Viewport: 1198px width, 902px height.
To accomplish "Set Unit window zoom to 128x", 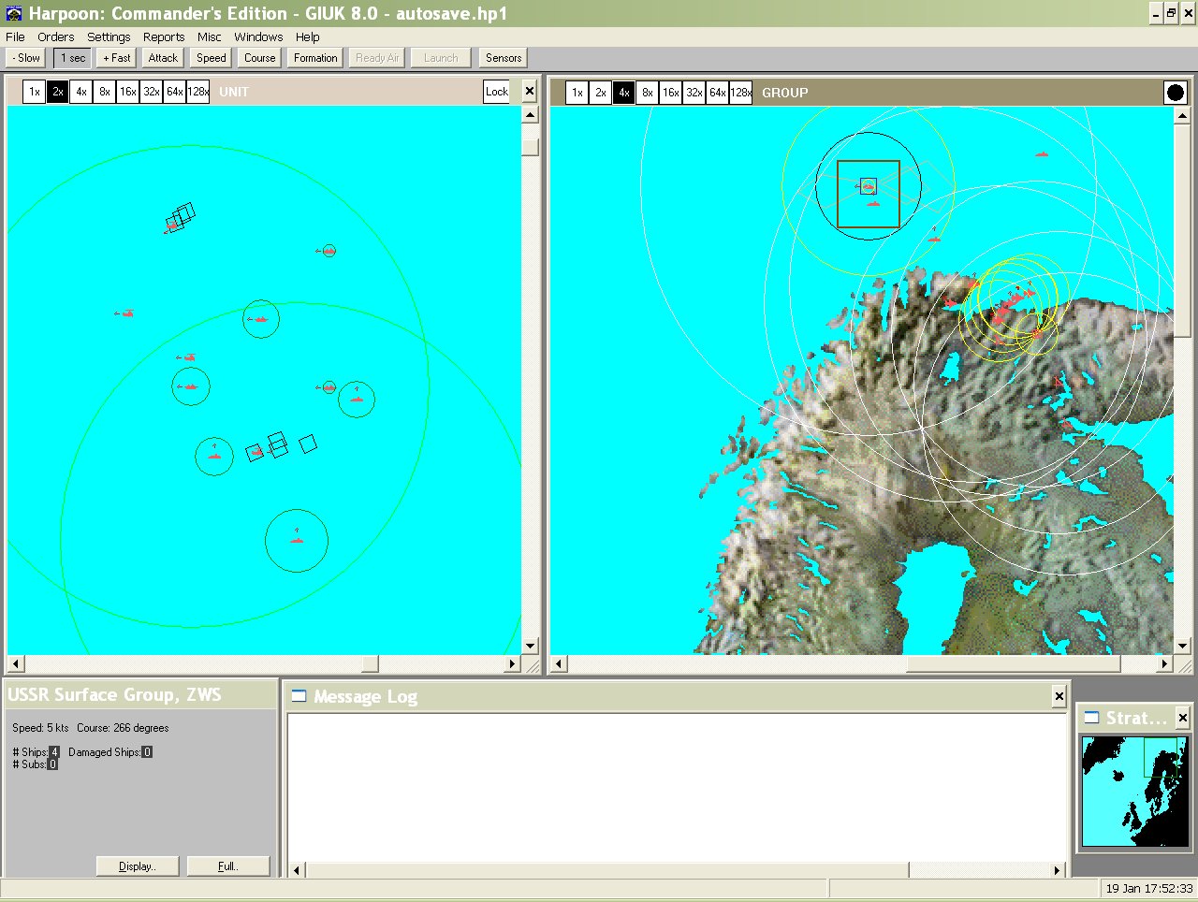I will 197,92.
